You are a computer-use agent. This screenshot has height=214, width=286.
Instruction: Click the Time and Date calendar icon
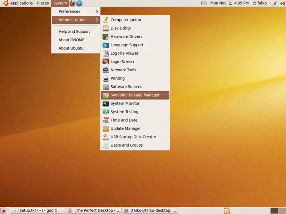pos(105,120)
